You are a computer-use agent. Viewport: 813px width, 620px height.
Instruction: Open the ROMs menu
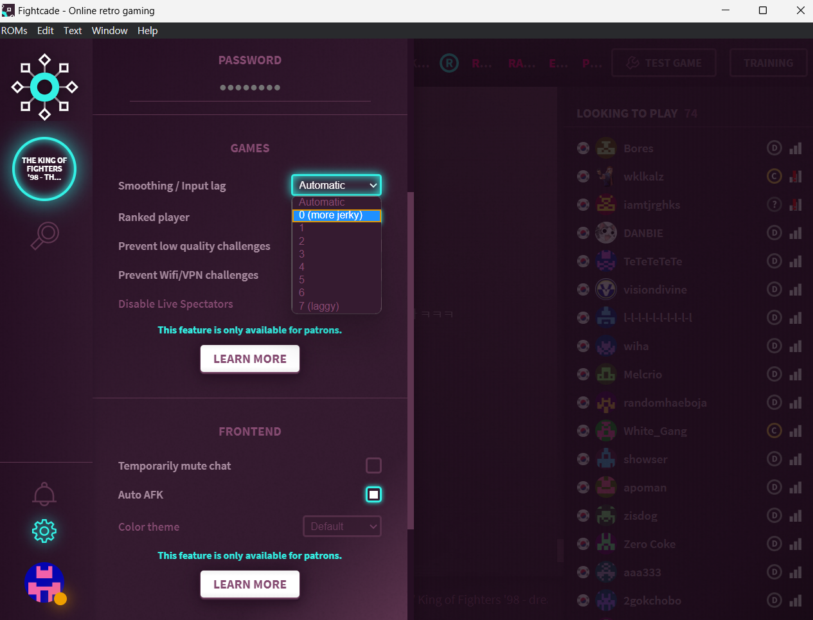tap(14, 30)
